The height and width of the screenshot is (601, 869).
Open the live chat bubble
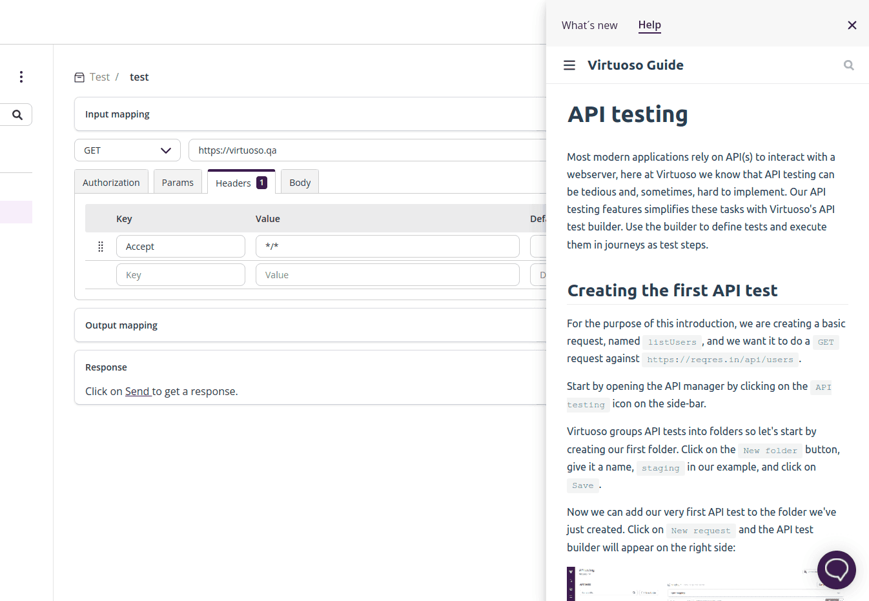836,569
